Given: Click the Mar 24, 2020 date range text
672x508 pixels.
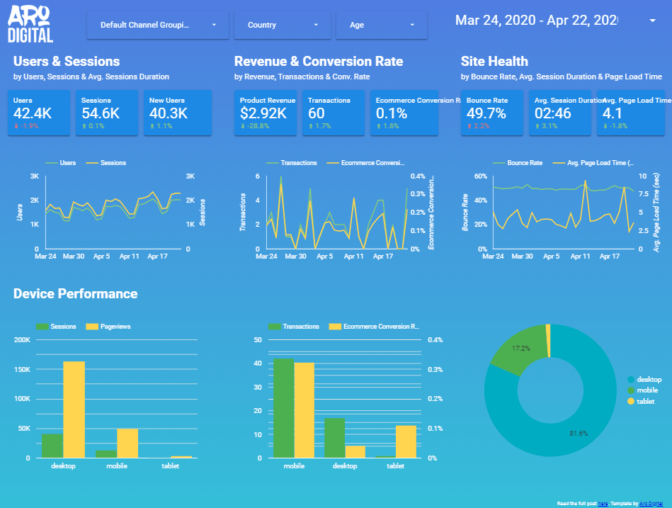Looking at the screenshot, I should coord(536,20).
